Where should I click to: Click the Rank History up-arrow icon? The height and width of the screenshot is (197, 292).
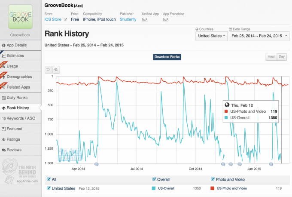(3, 108)
